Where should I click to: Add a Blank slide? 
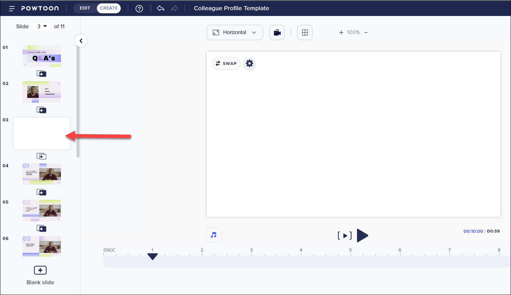click(x=40, y=270)
